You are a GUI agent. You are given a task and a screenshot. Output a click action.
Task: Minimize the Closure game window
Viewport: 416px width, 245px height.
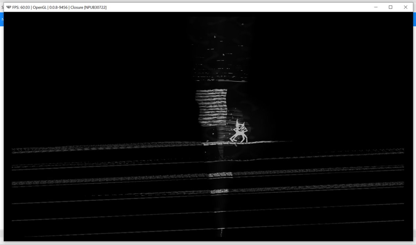pos(376,7)
